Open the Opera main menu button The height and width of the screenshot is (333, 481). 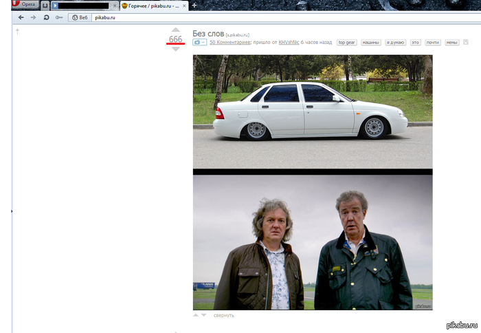pyautogui.click(x=26, y=4)
